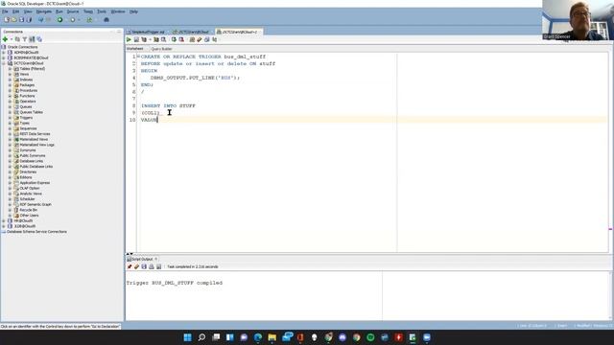Click the pin icon in Script Output toolbar

[x=130, y=266]
